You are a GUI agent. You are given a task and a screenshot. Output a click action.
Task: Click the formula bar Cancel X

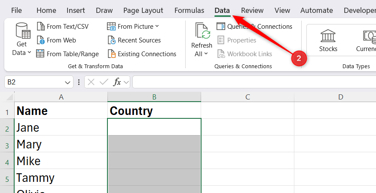coord(91,82)
